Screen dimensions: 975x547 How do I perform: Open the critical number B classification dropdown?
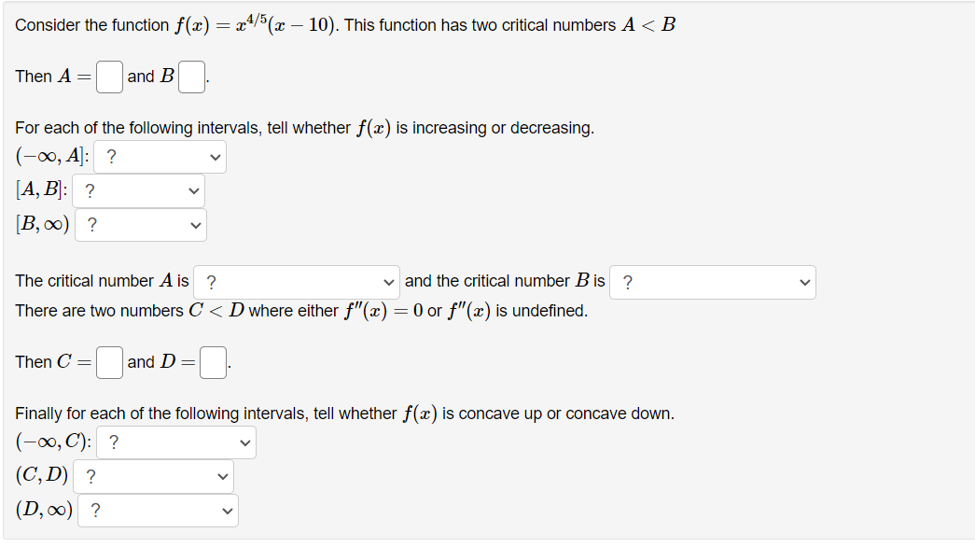pyautogui.click(x=712, y=282)
